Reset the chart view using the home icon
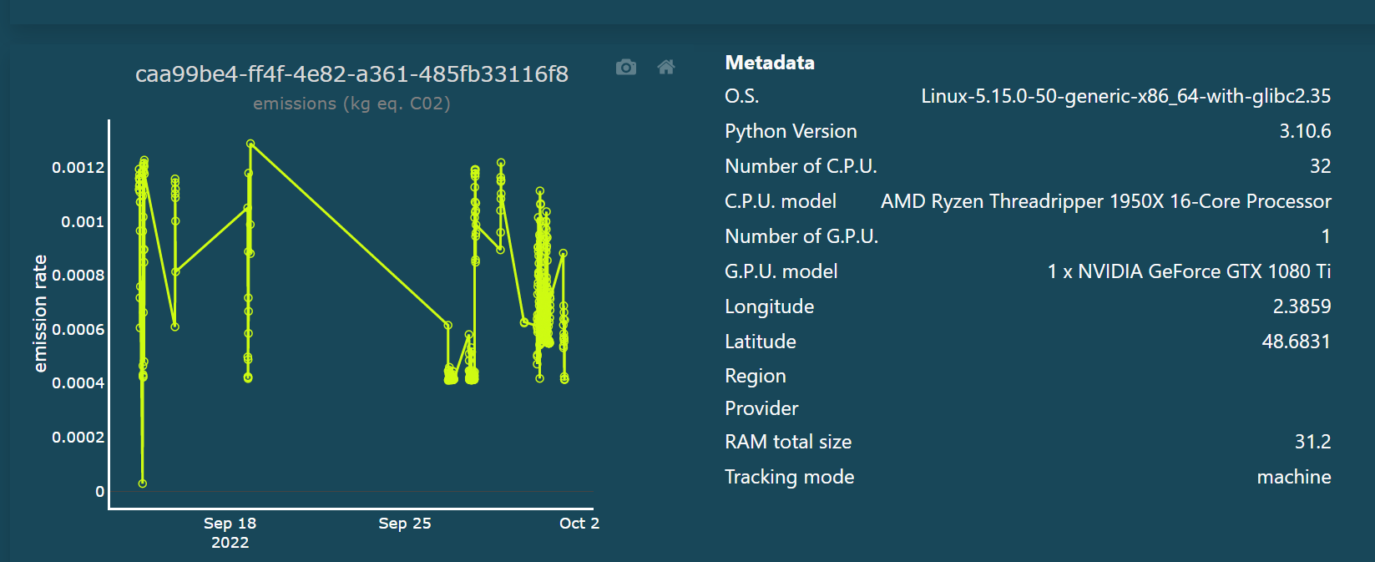Image resolution: width=1375 pixels, height=562 pixels. pyautogui.click(x=666, y=67)
